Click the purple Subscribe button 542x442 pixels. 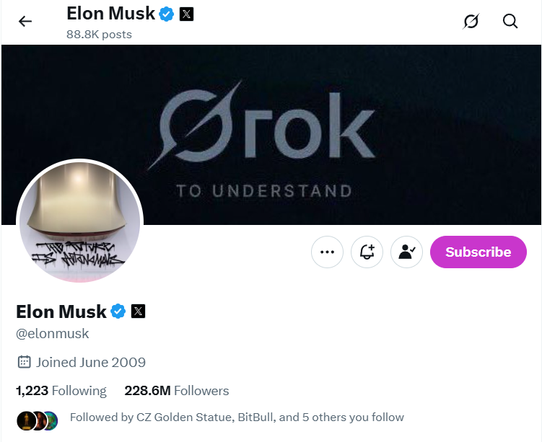coord(478,252)
